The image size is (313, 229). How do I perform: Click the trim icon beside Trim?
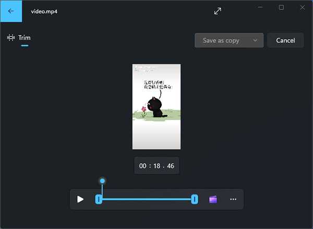click(x=11, y=38)
